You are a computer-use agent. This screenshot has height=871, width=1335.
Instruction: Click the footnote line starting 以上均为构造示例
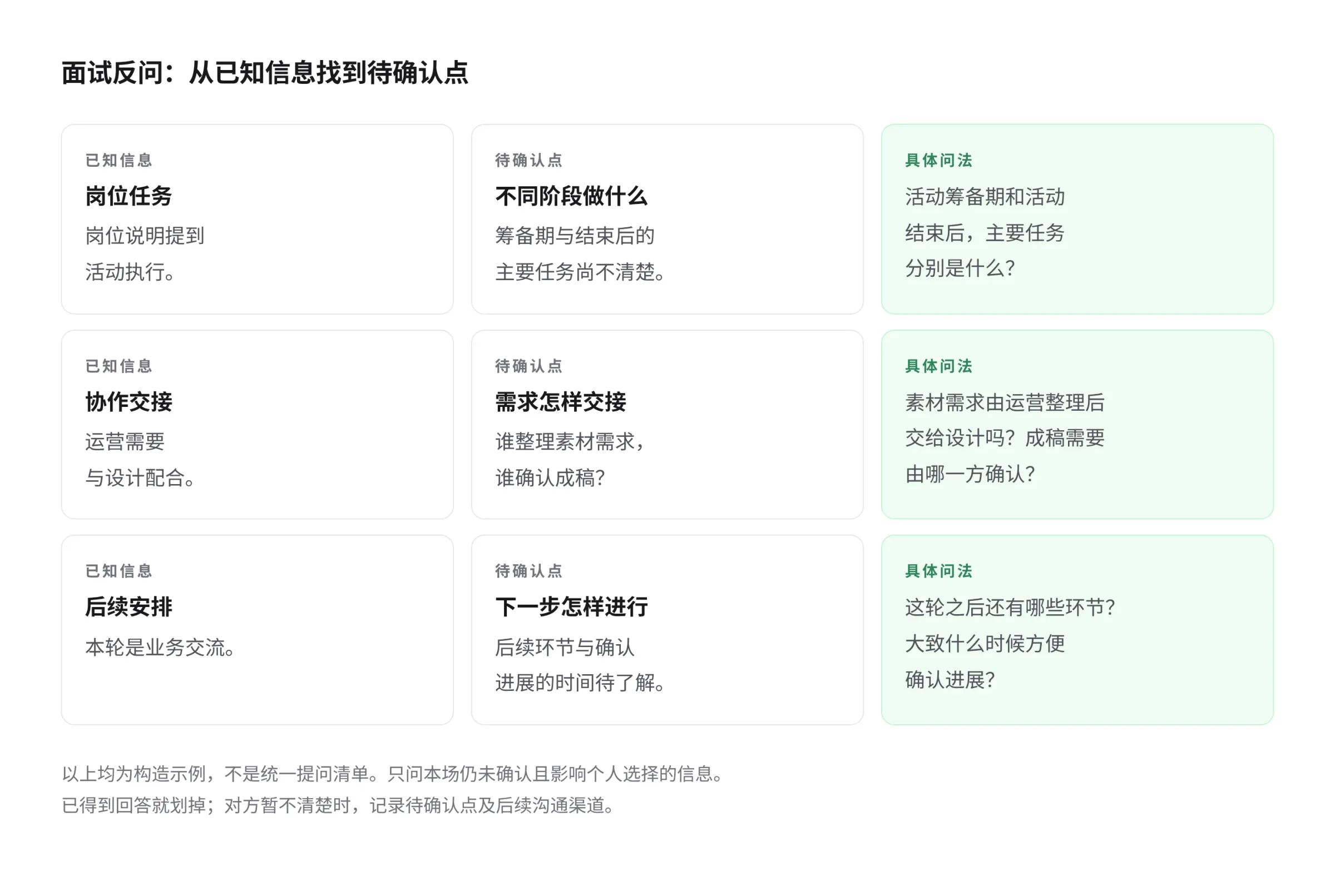pyautogui.click(x=393, y=774)
